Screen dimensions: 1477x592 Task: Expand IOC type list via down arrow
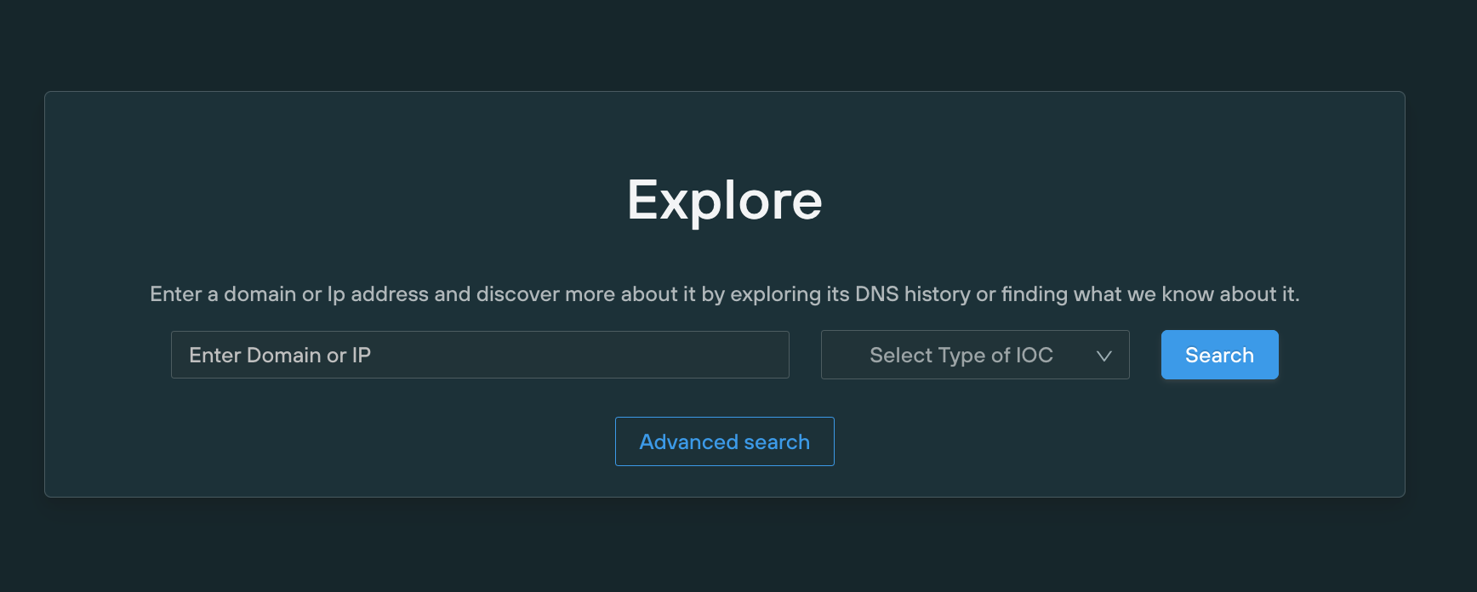1103,356
